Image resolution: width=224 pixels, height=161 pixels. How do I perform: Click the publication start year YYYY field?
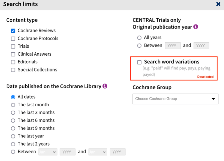click(173, 46)
